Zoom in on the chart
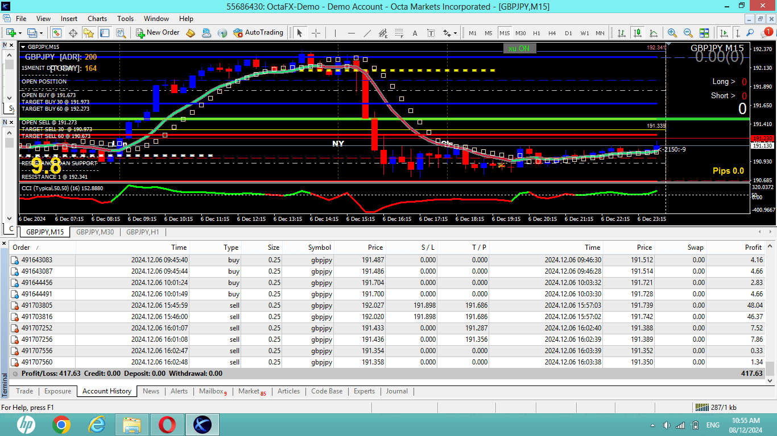This screenshot has width=777, height=436. (672, 33)
